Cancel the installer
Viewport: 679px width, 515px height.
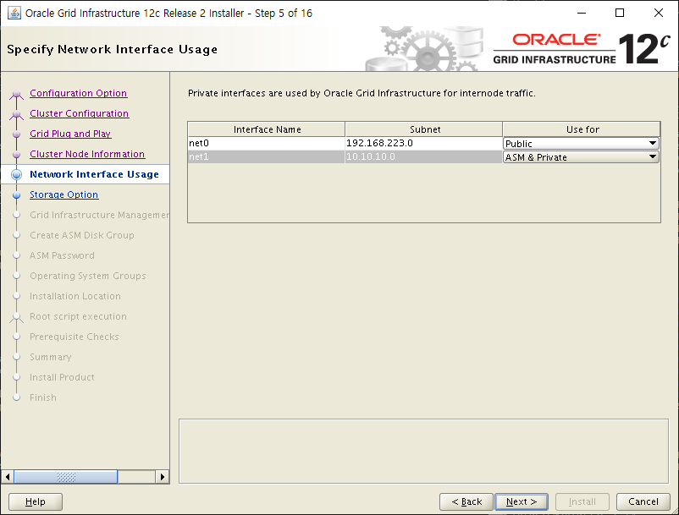click(x=643, y=501)
